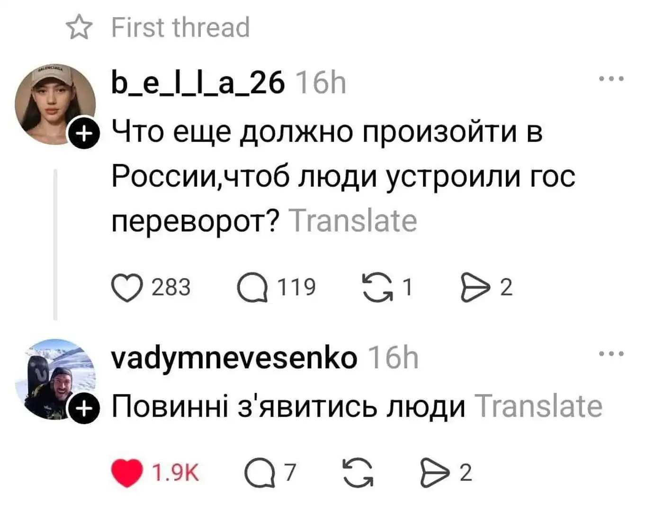This screenshot has height=528, width=663.
Task: Open replies to vadymnevesenko comment
Action: pos(260,473)
